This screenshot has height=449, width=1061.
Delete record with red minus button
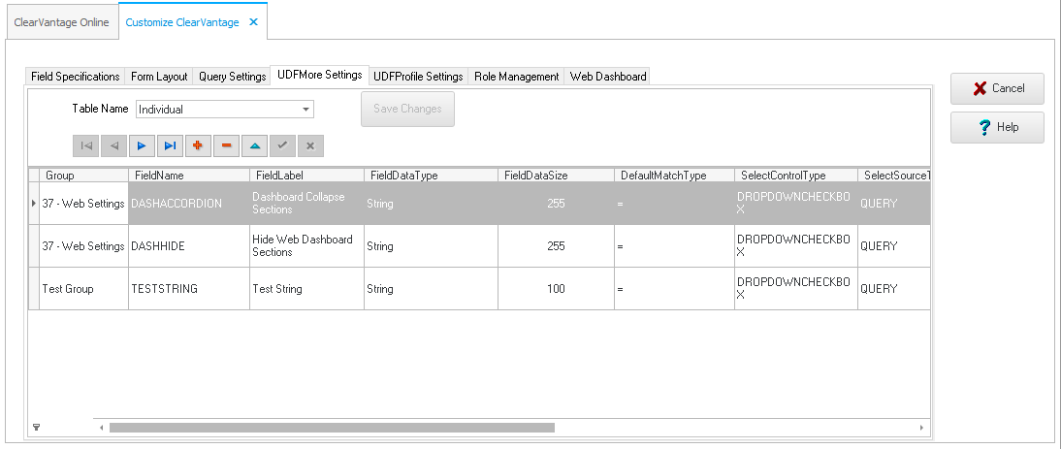tap(226, 145)
